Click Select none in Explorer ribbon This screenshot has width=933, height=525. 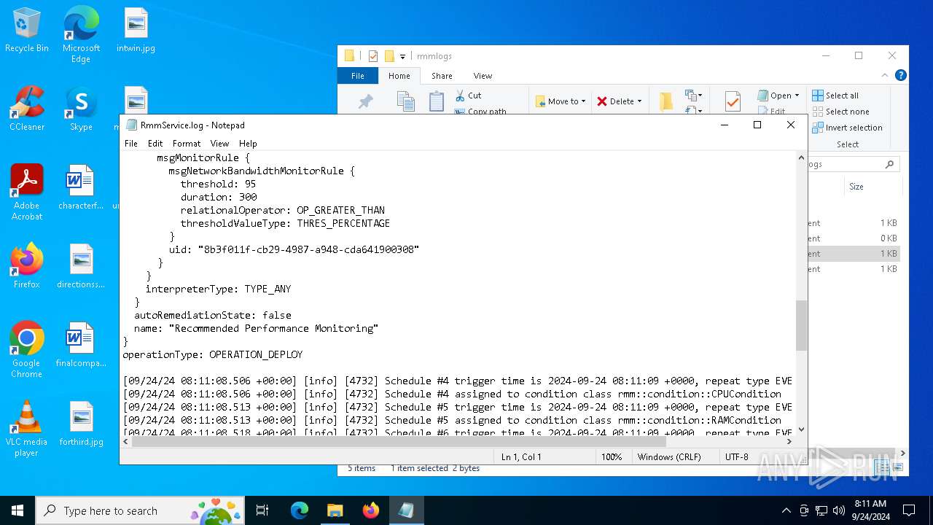pos(840,112)
